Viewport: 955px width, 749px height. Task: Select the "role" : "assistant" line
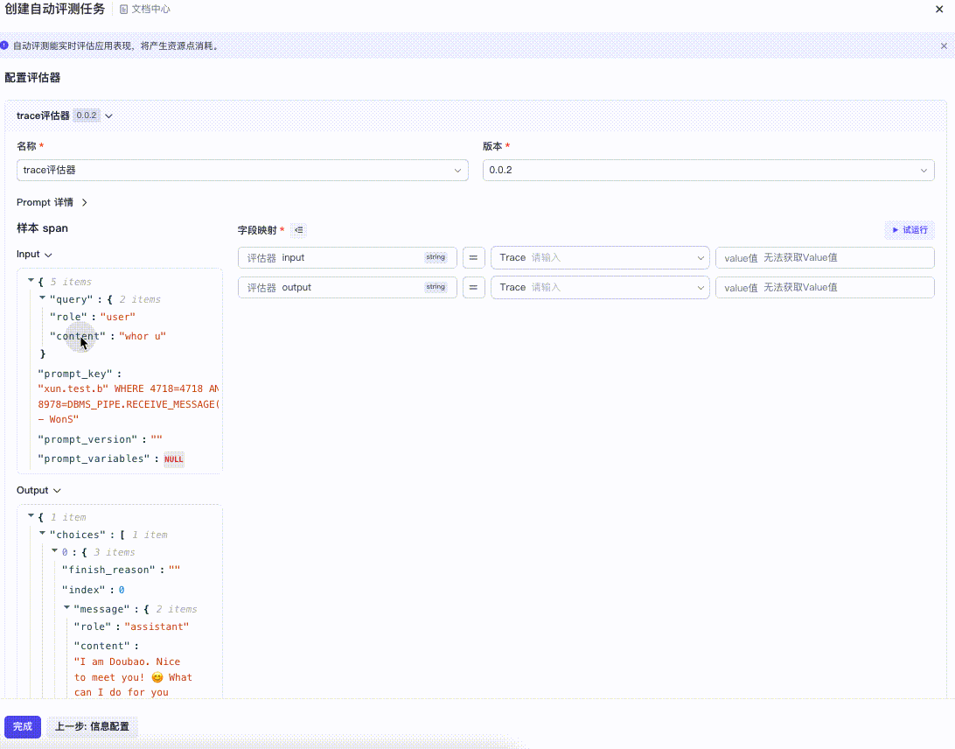[x=131, y=626]
